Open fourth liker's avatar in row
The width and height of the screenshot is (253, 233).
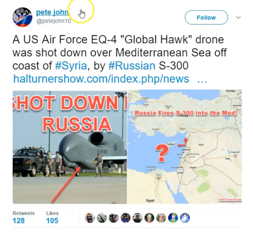[126, 218]
